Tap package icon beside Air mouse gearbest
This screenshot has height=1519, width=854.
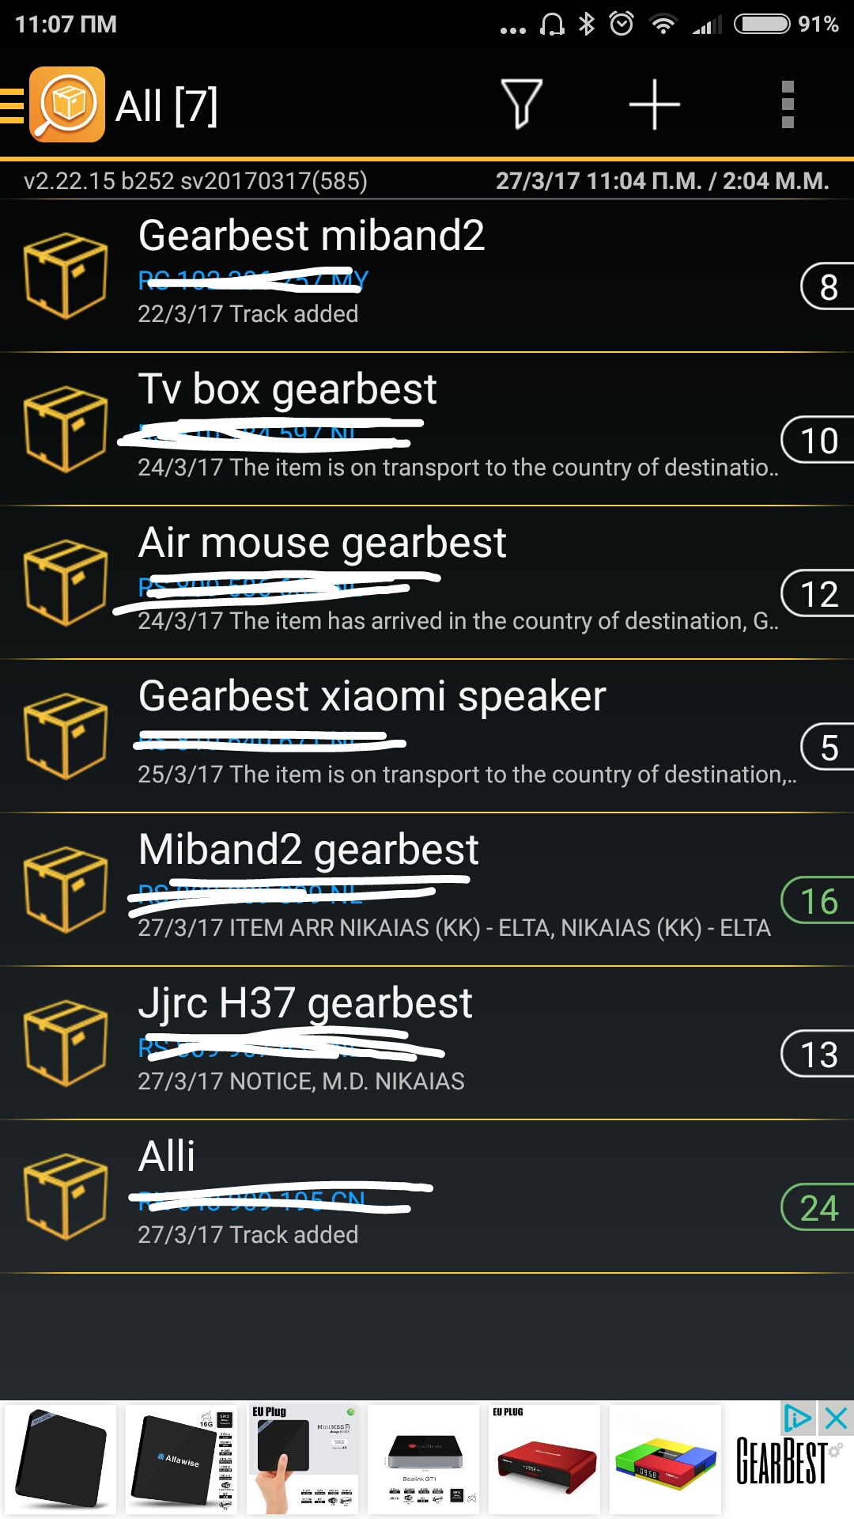pyautogui.click(x=65, y=582)
